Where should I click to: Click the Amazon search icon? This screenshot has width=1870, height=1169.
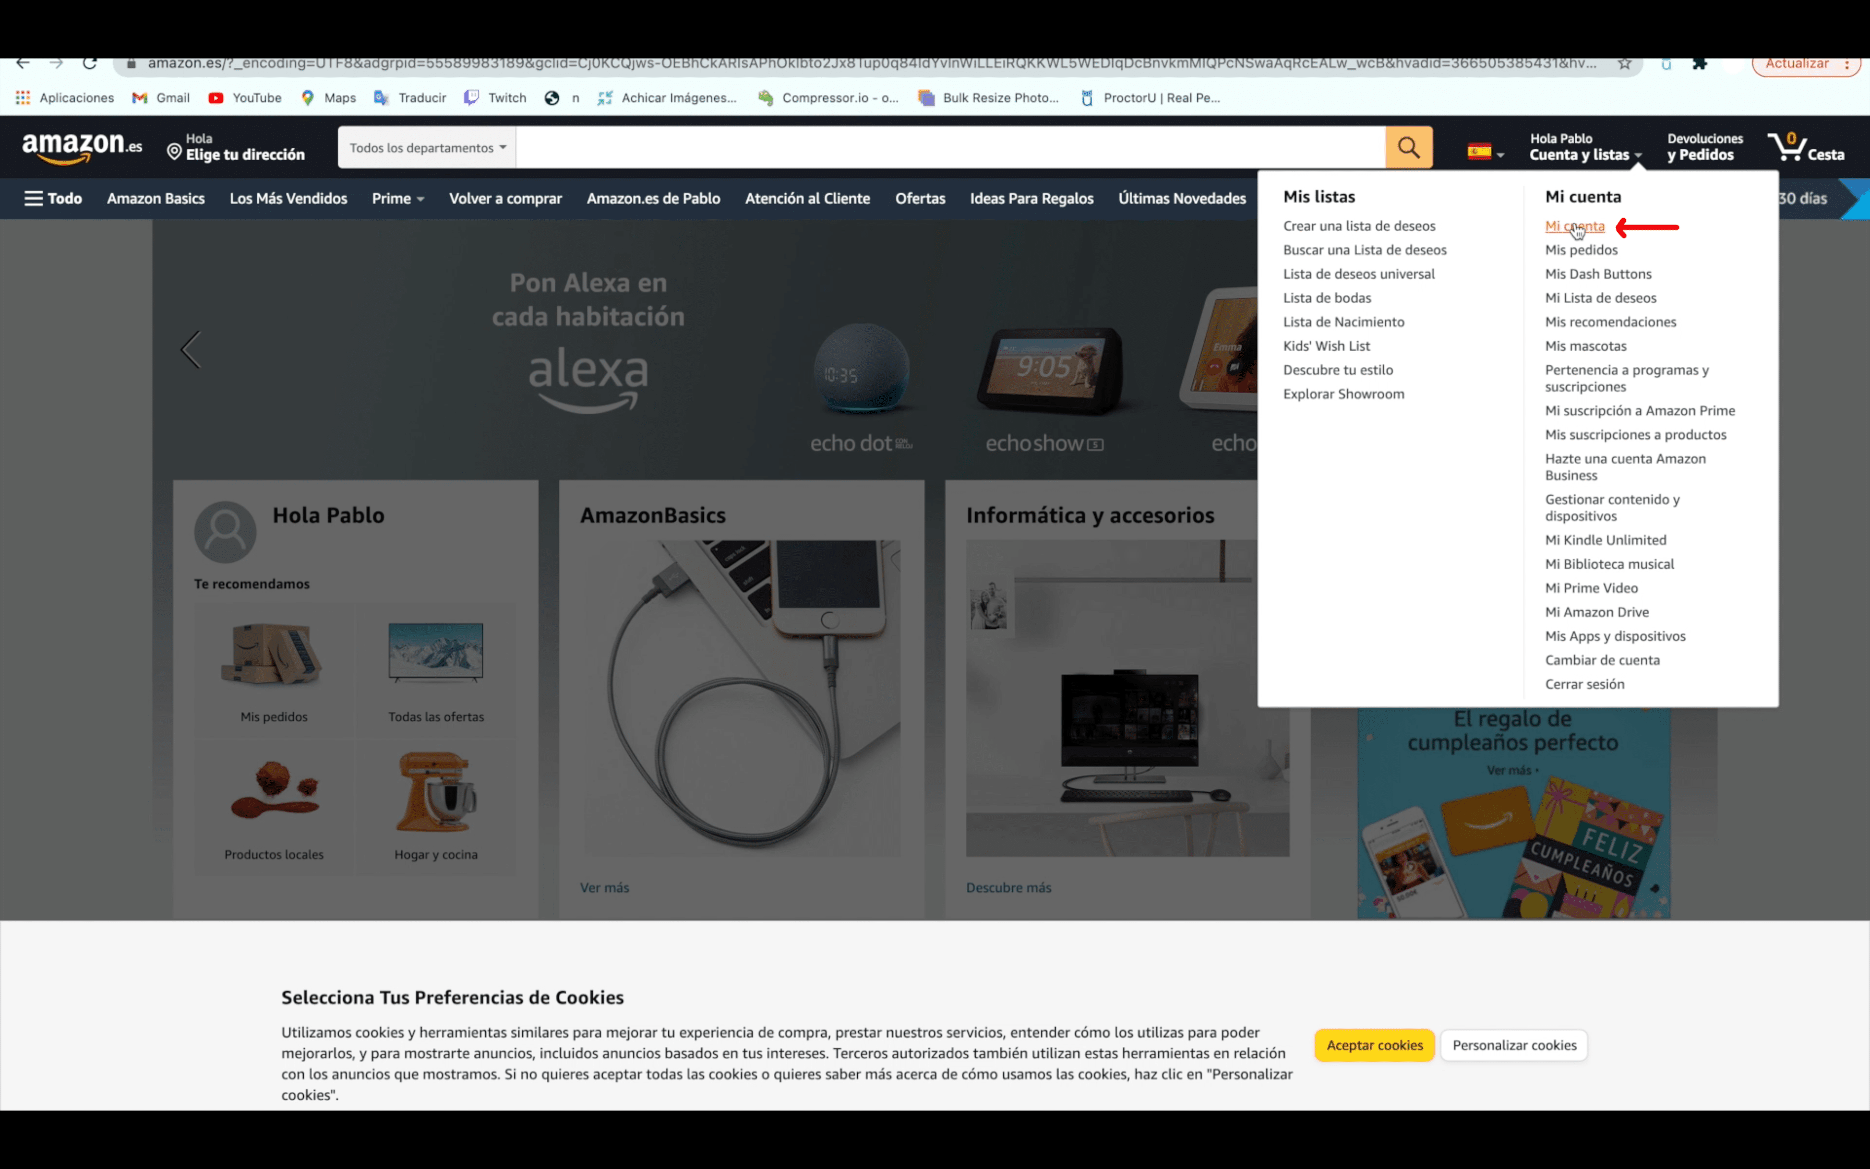[x=1410, y=147]
